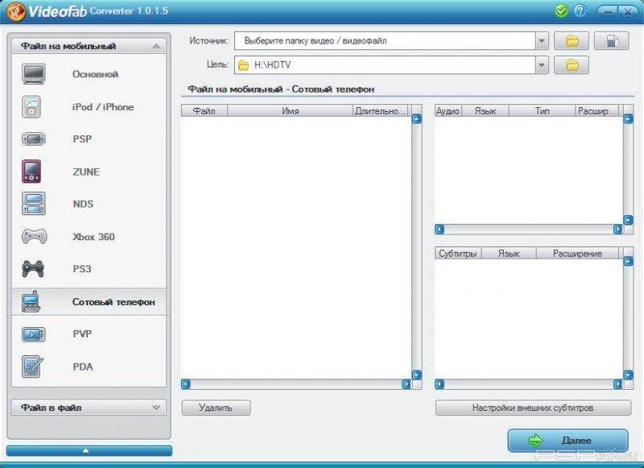Select the Xbox 360 gamepad icon
This screenshot has height=468, width=644.
[x=32, y=237]
